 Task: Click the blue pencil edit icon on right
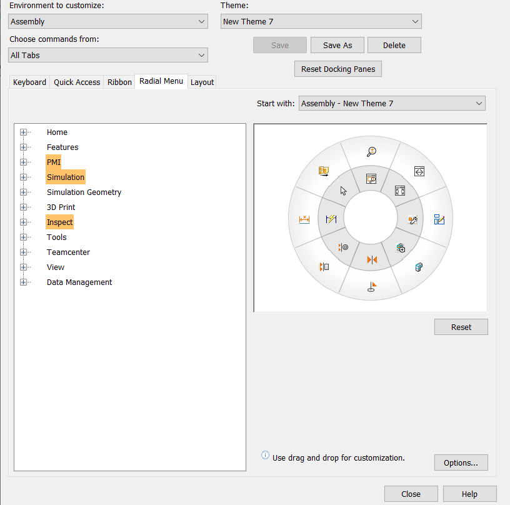click(439, 219)
